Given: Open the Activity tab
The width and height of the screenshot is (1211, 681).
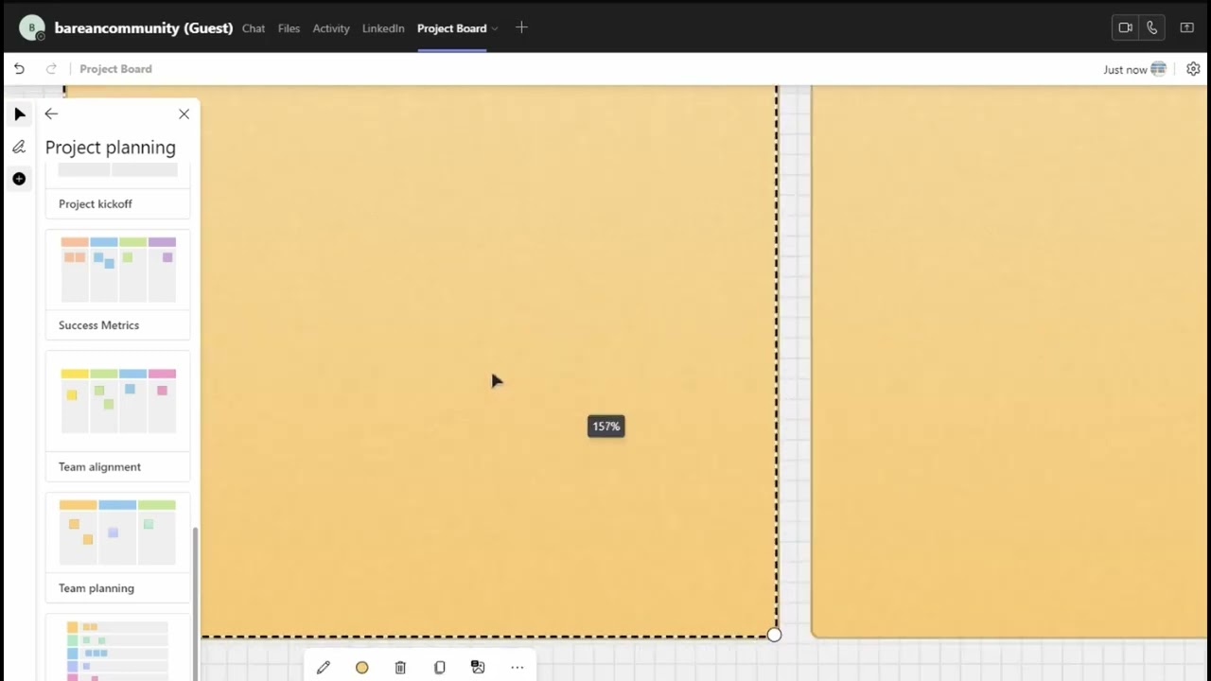Looking at the screenshot, I should 331,28.
